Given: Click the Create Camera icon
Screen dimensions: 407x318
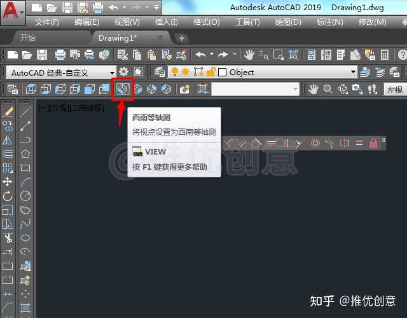Looking at the screenshot, I should coord(184,89).
